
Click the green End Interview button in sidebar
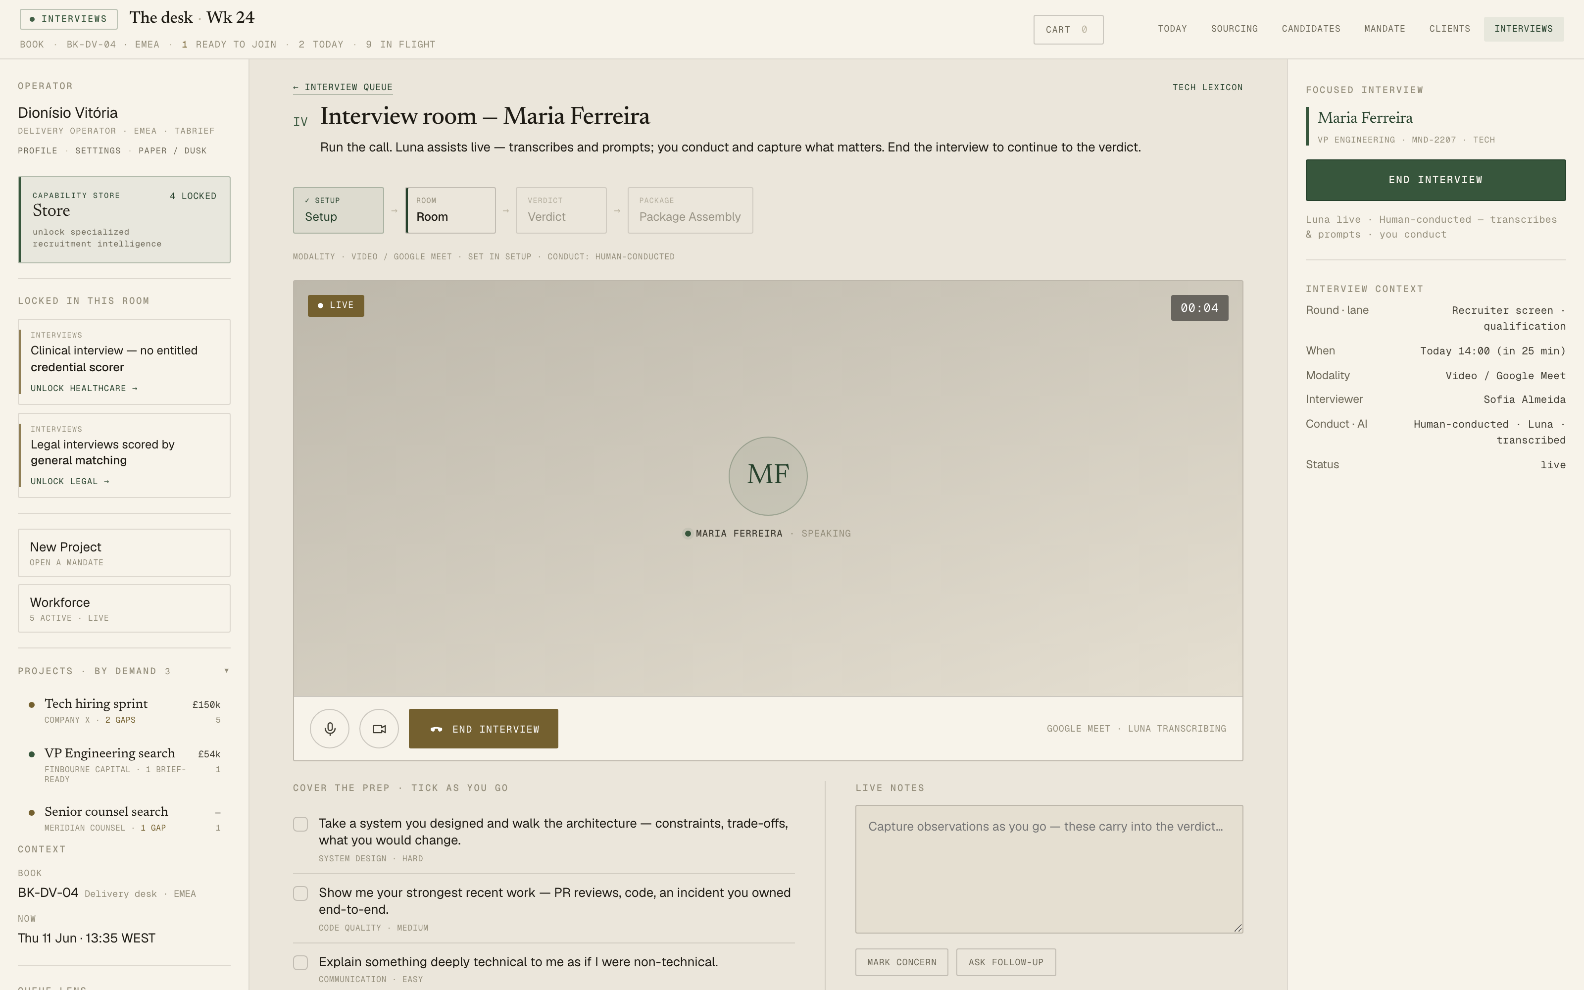pos(1435,180)
